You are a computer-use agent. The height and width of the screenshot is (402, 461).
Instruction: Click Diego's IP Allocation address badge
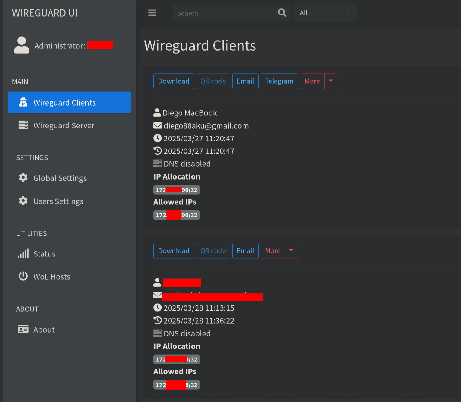(176, 189)
